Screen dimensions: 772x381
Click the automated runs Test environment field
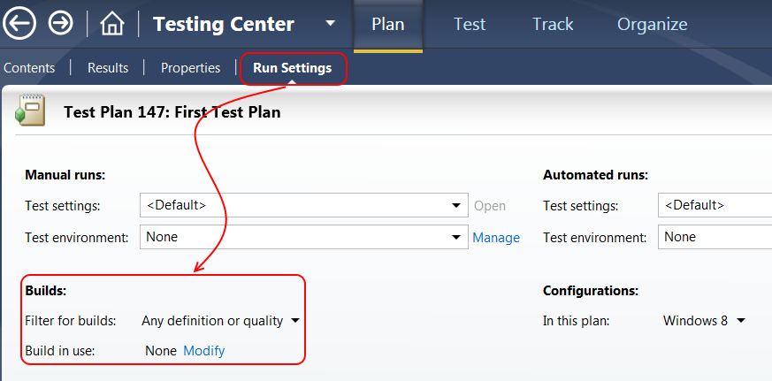pyautogui.click(x=714, y=237)
